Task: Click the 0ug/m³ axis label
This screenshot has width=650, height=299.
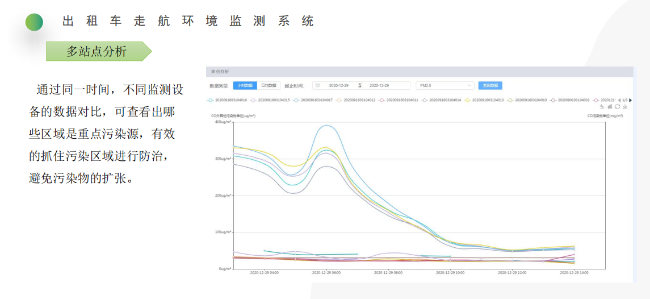Action: (x=224, y=268)
